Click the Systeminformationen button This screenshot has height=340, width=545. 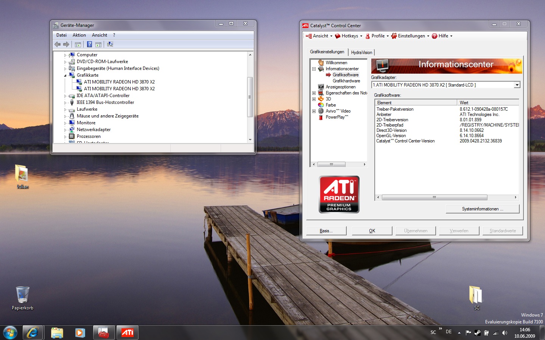click(x=483, y=209)
